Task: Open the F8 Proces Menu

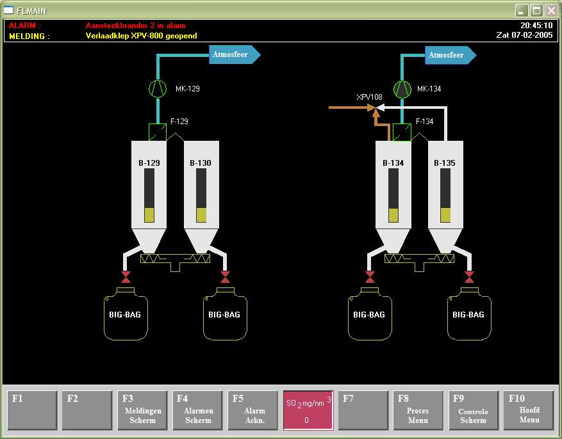Action: tap(418, 410)
